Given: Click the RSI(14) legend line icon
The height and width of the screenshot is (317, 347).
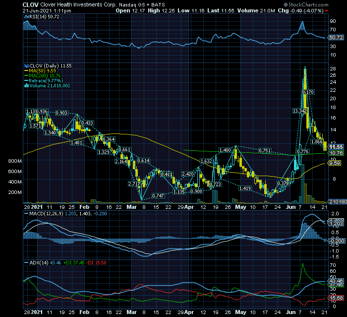Looking at the screenshot, I should (x=26, y=16).
